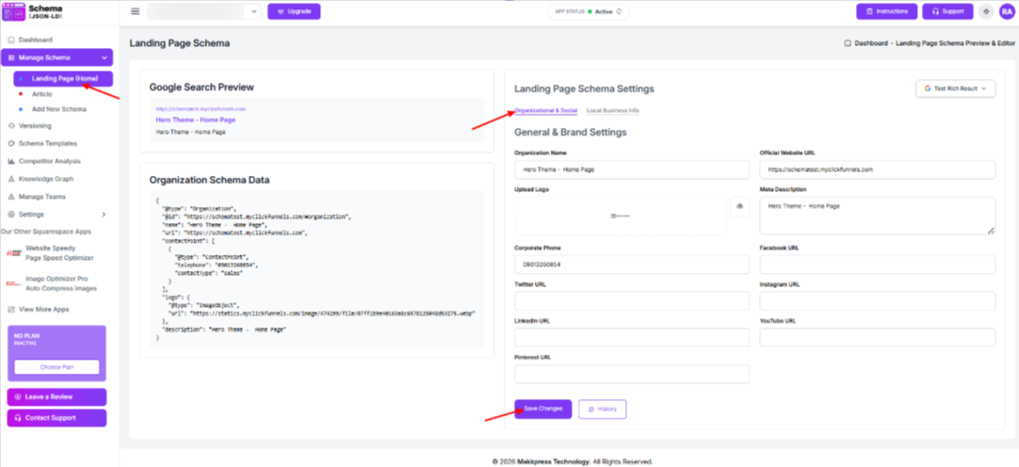This screenshot has height=467, width=1019.
Task: Click the home icon in breadcrumb
Action: pos(849,43)
